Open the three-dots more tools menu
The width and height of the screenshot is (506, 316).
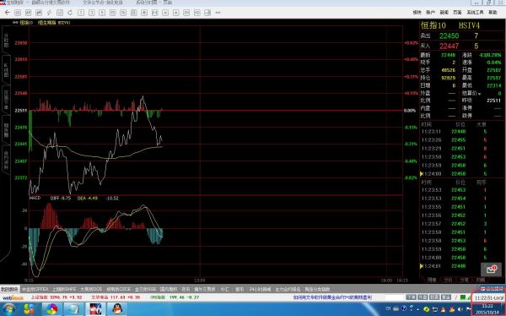point(218,13)
